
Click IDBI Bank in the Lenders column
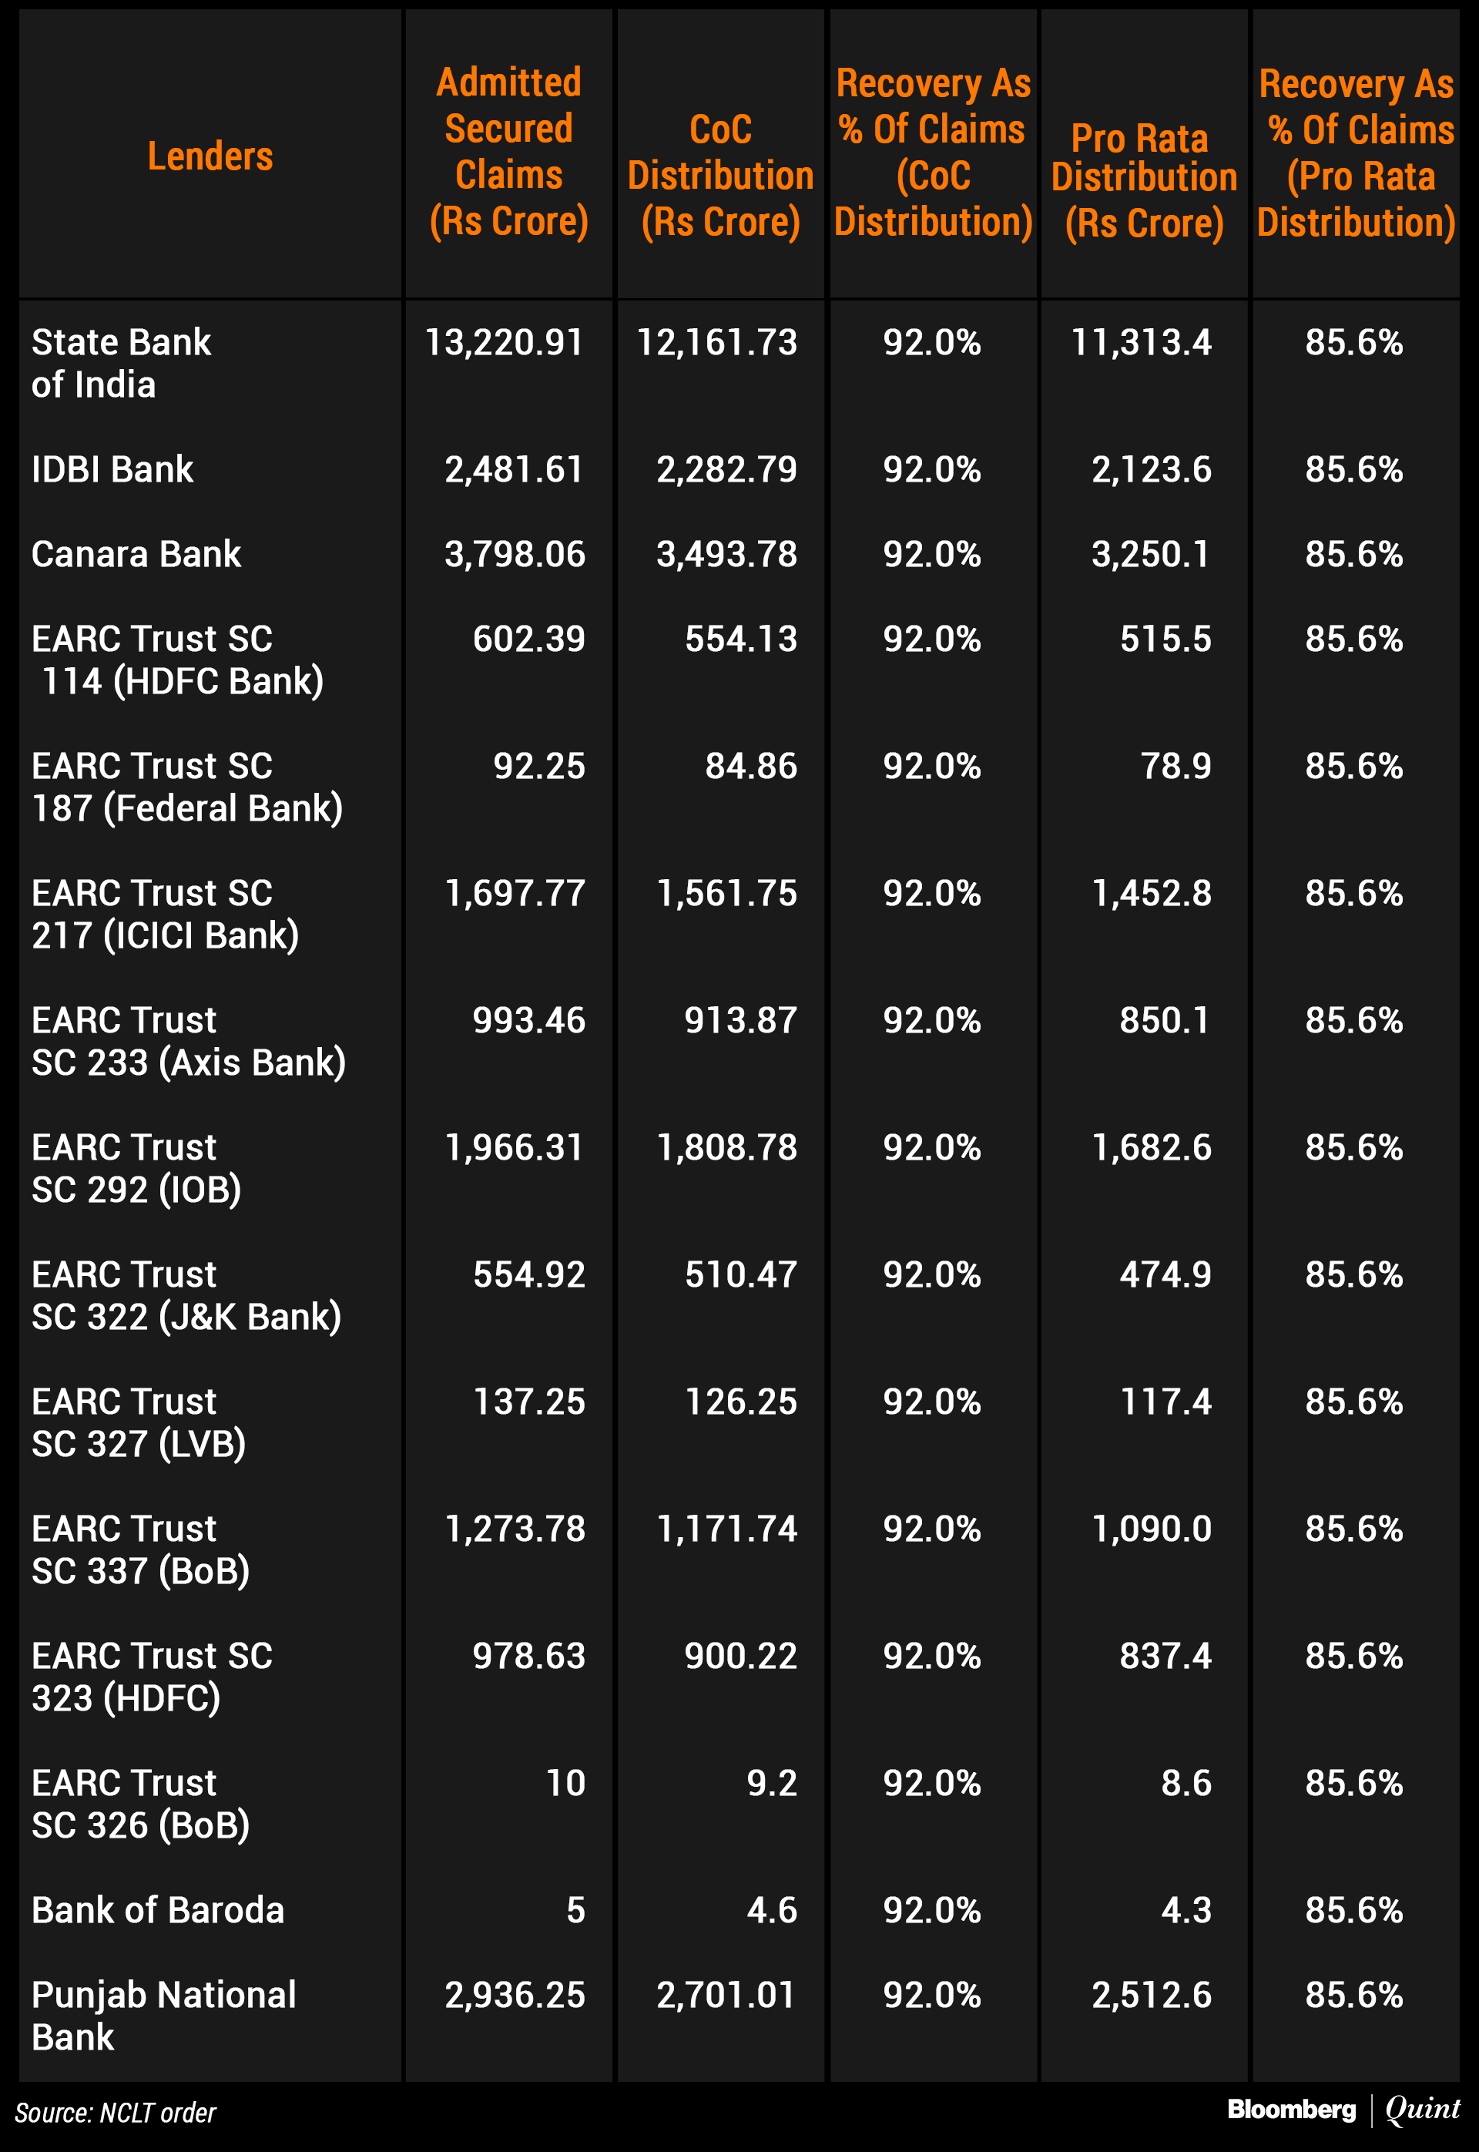point(112,469)
